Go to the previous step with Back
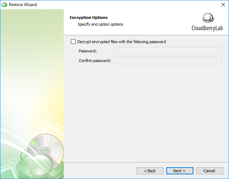 click(150, 171)
